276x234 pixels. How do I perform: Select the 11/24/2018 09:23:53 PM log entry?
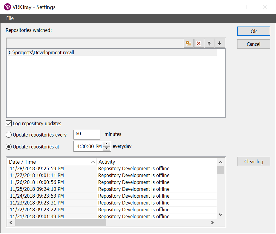(x=112, y=196)
